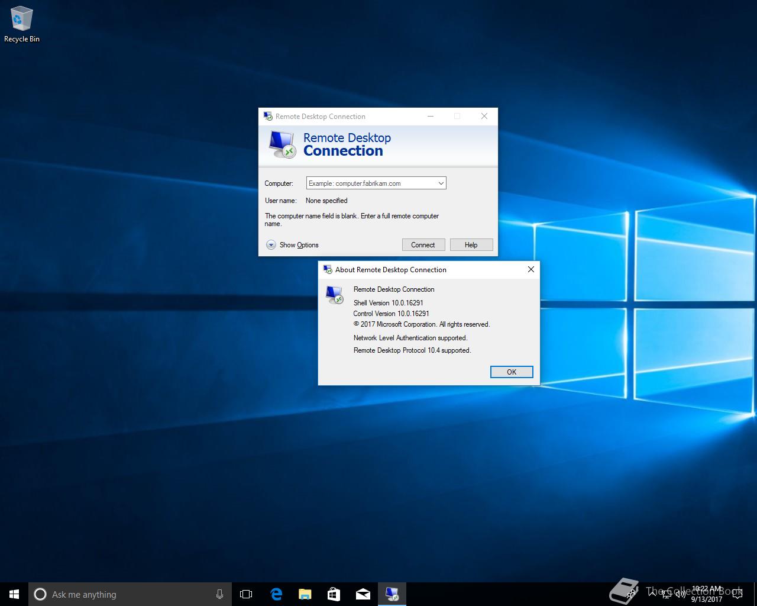Screen dimensions: 757x606
Task: Click the Connect button
Action: coord(423,245)
